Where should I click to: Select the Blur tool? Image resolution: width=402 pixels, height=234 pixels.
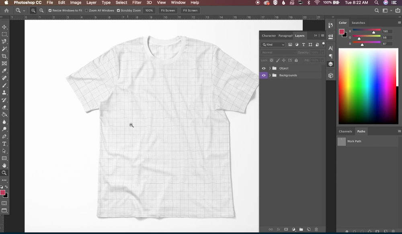(x=4, y=122)
